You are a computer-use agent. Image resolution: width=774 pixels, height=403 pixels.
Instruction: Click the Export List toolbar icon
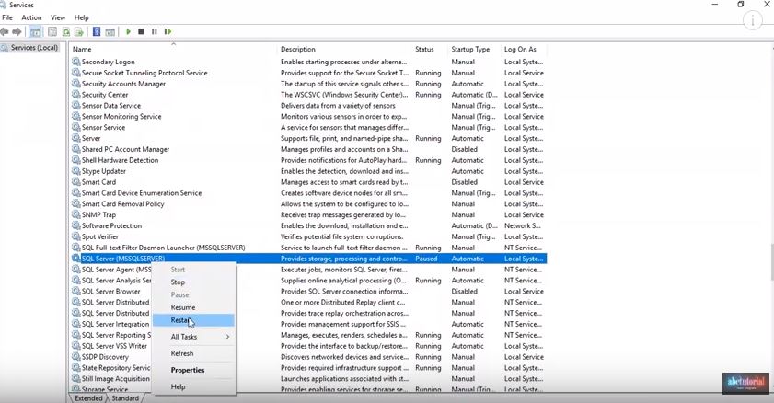(x=79, y=32)
